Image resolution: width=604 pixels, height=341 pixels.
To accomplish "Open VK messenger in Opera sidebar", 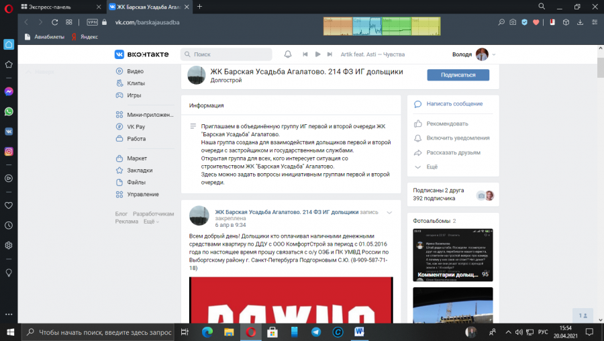I will click(x=9, y=132).
